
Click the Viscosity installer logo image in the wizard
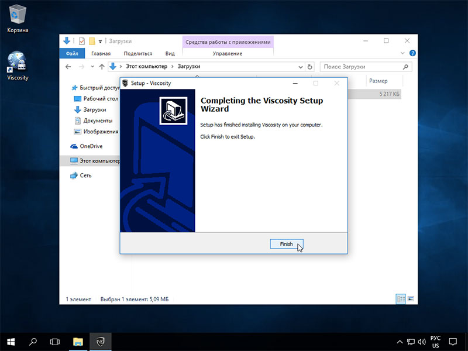click(173, 111)
